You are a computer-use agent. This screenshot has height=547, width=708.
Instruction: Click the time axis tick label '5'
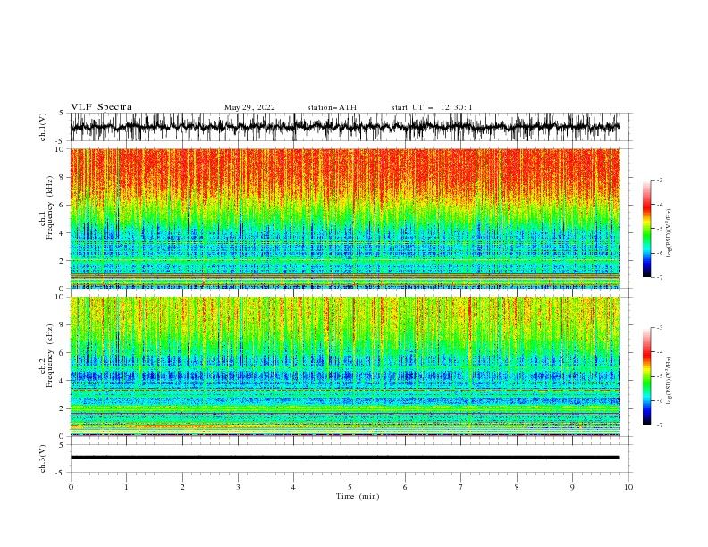coord(350,487)
